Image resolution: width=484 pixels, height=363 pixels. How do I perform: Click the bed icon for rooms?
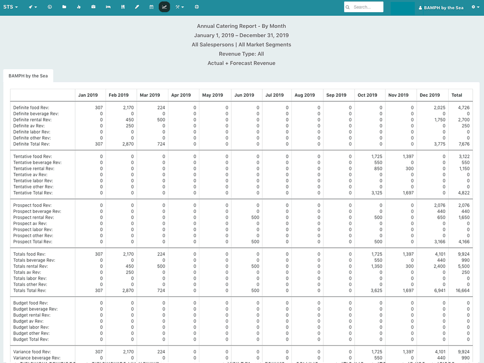click(x=108, y=7)
